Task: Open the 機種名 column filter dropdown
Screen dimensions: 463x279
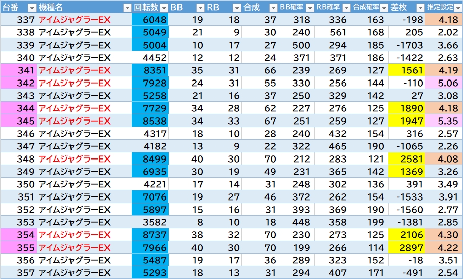Action: 127,8
